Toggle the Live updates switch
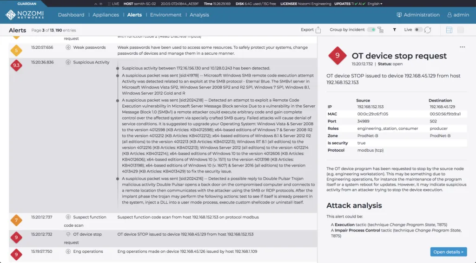 point(418,30)
